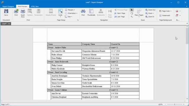The image size is (189, 106).
Task: Click 'Königlich Essen' company cell
Action: [x=96, y=65]
